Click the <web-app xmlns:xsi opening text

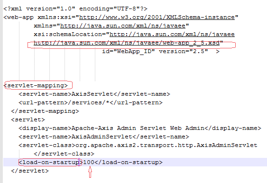39,17
